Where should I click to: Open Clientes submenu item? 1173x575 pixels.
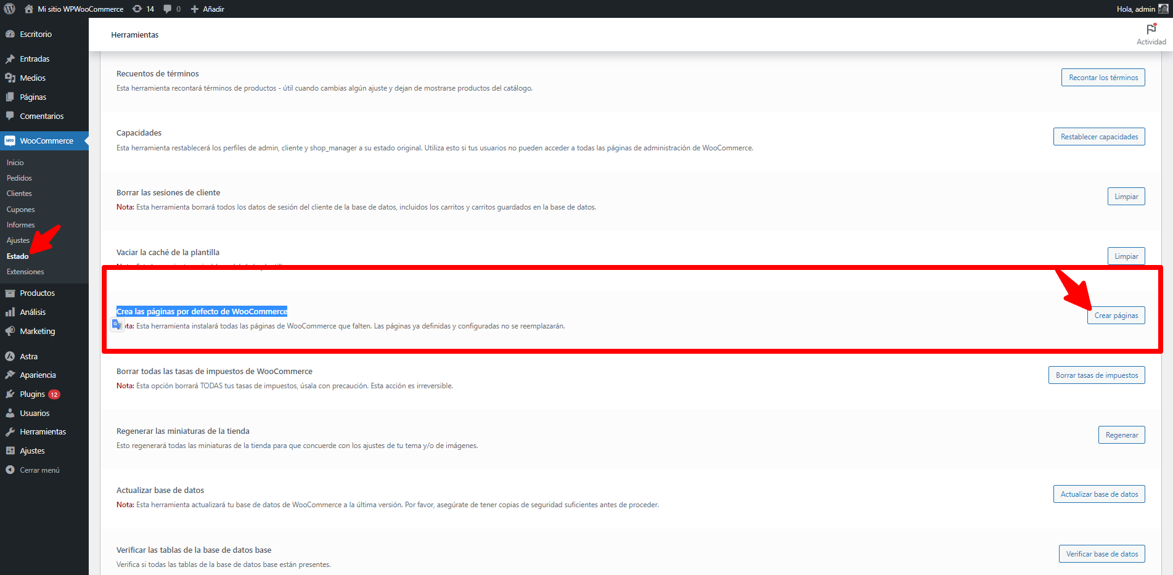click(19, 194)
